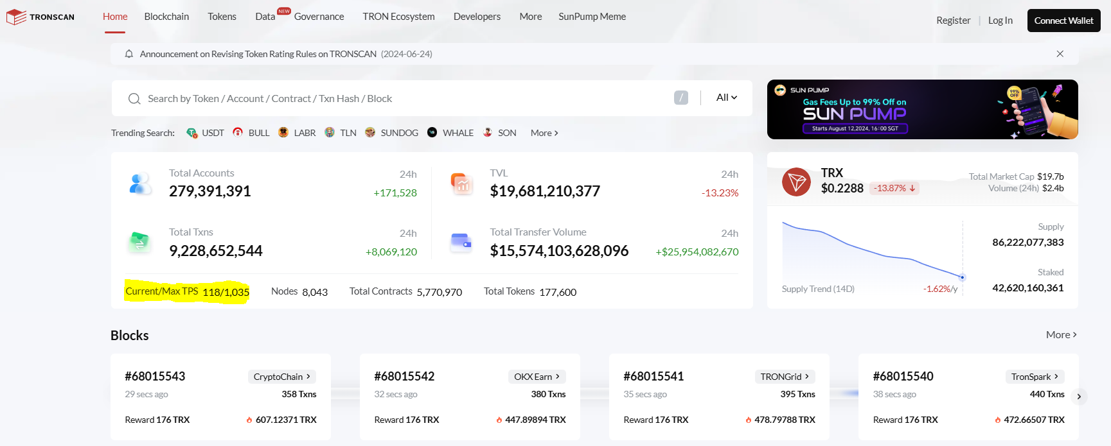Open block #68015540
Screen dimensions: 1111x446
pyautogui.click(x=903, y=377)
